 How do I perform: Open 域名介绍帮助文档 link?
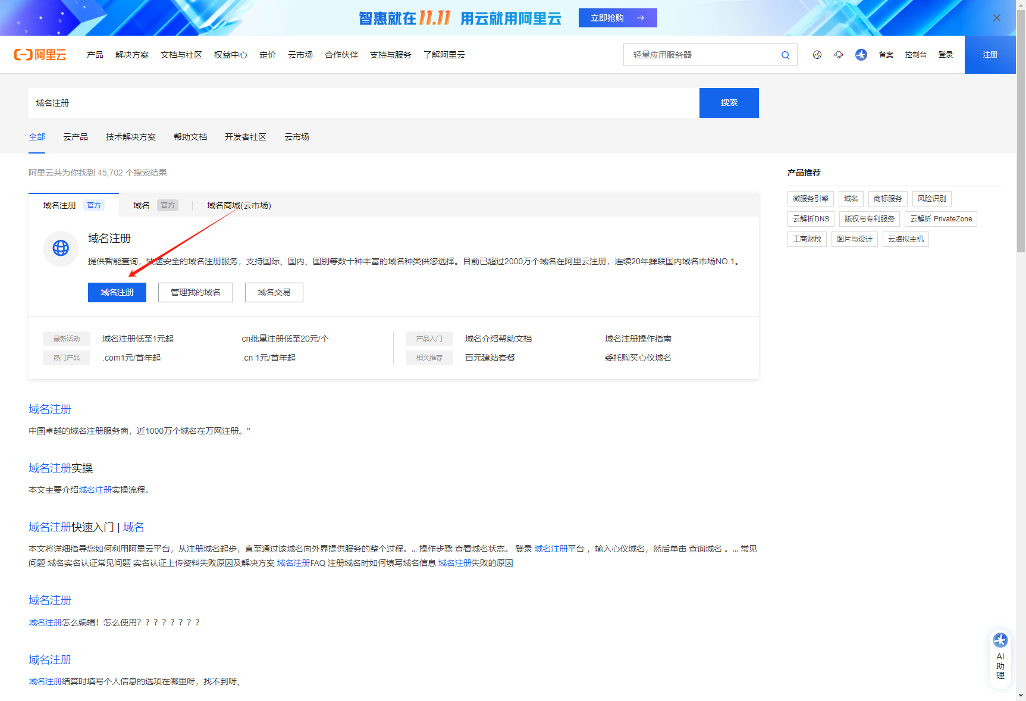pyautogui.click(x=498, y=339)
